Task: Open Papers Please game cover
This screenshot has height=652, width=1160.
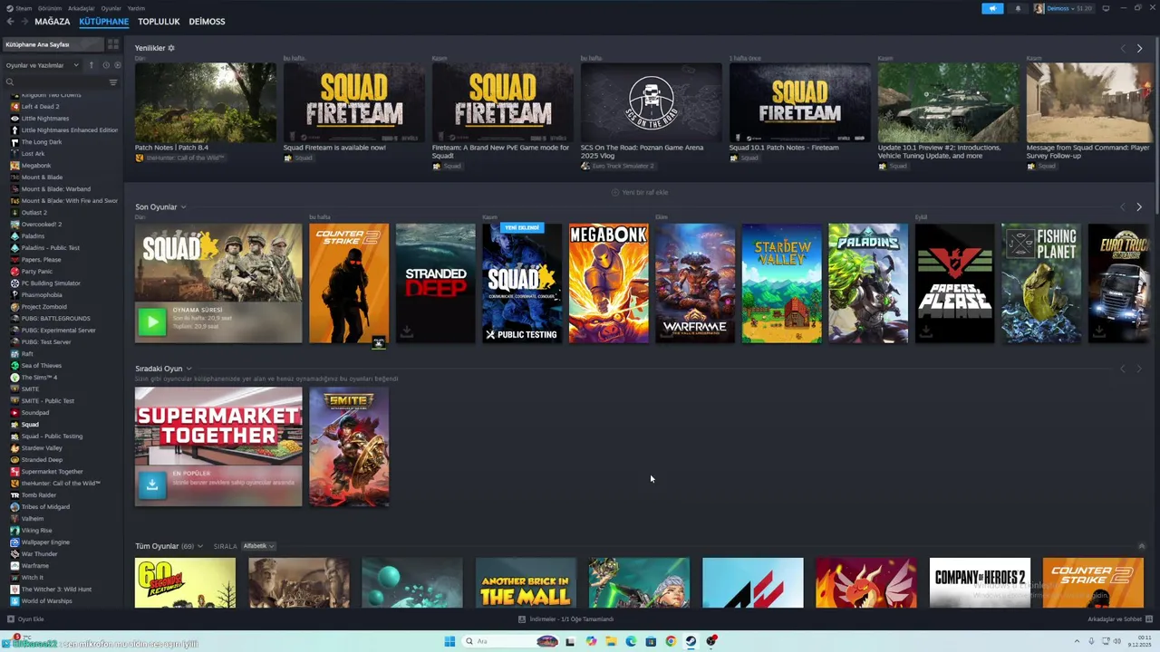Action: (x=955, y=283)
